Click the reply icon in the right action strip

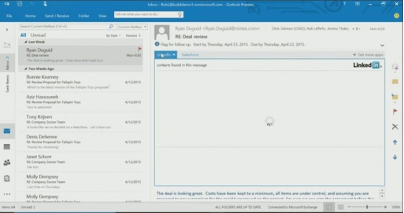(395, 67)
